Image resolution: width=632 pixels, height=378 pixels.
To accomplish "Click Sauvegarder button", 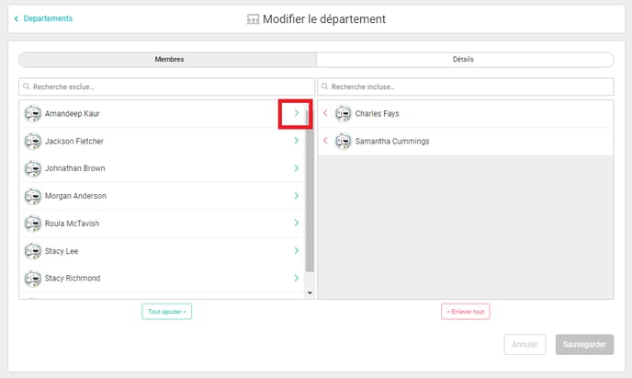I will coord(584,345).
